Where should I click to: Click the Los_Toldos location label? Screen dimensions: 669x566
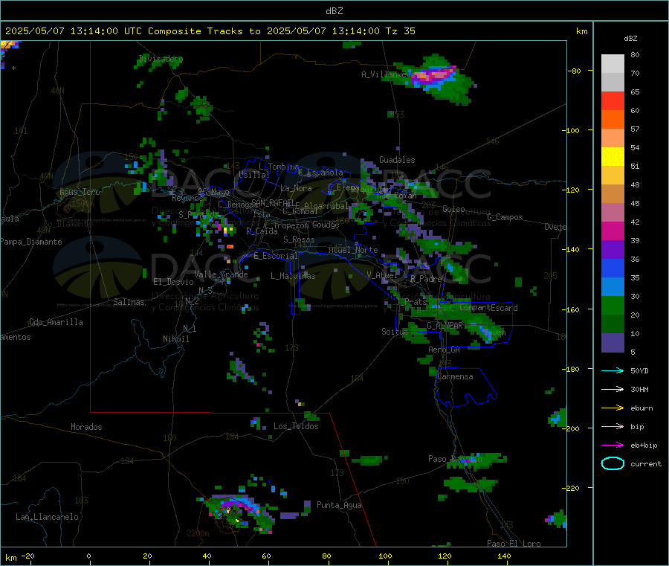[296, 426]
